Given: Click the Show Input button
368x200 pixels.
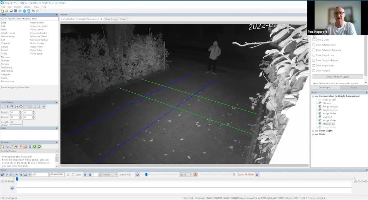Looking at the screenshot, I should (325, 88).
